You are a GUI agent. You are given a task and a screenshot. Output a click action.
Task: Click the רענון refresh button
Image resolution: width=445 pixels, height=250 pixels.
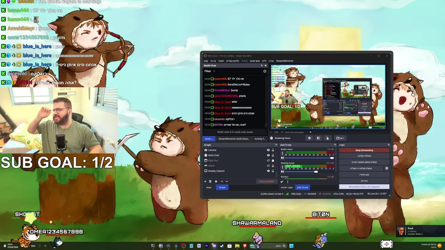(340, 138)
